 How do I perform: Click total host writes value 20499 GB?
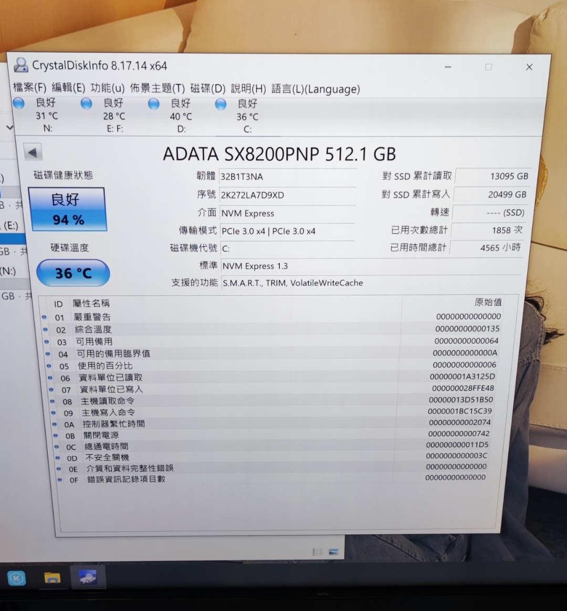[x=491, y=194]
